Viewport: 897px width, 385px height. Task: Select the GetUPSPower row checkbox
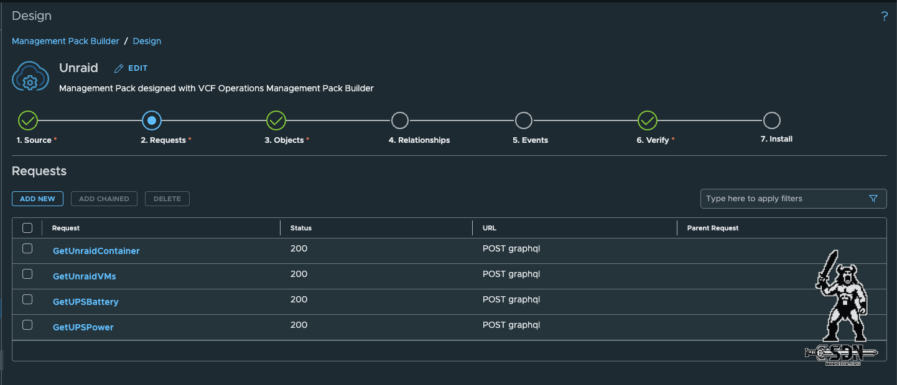[x=27, y=325]
